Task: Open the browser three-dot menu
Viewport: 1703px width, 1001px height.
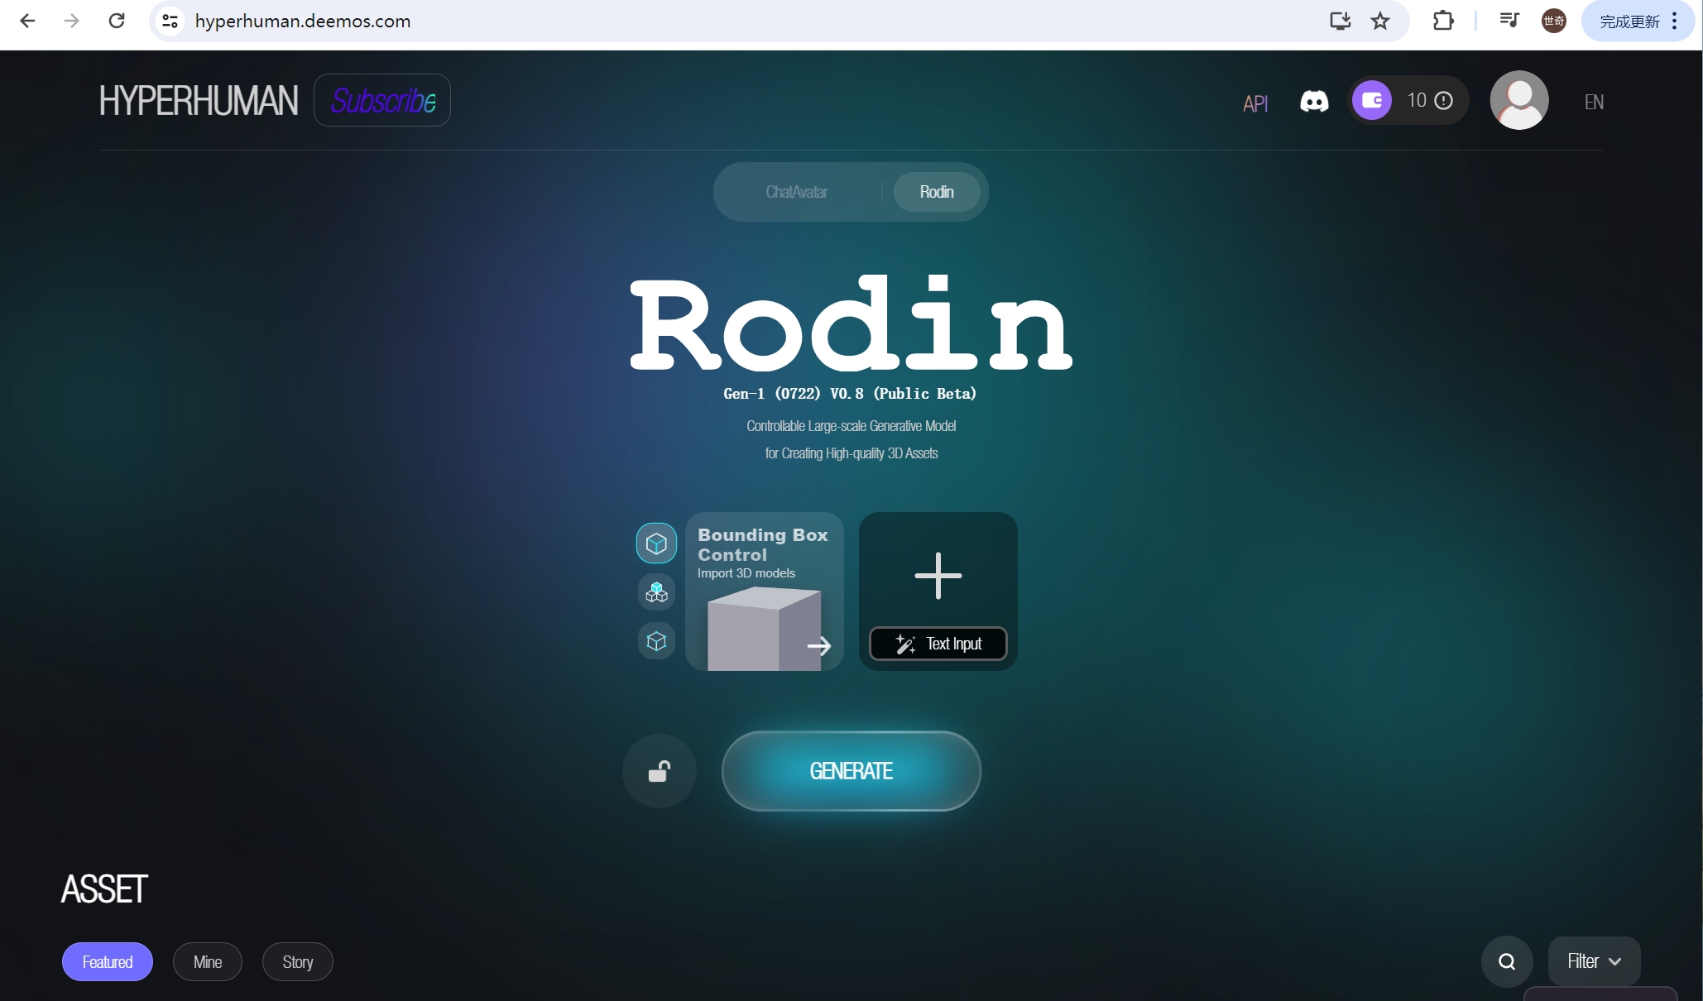Action: click(1675, 21)
